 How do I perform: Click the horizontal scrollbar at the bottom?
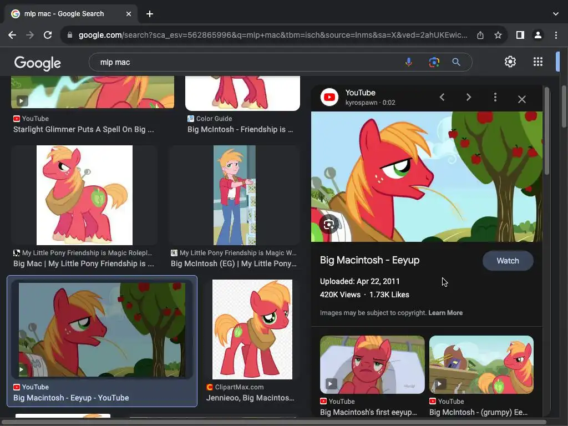click(x=273, y=422)
